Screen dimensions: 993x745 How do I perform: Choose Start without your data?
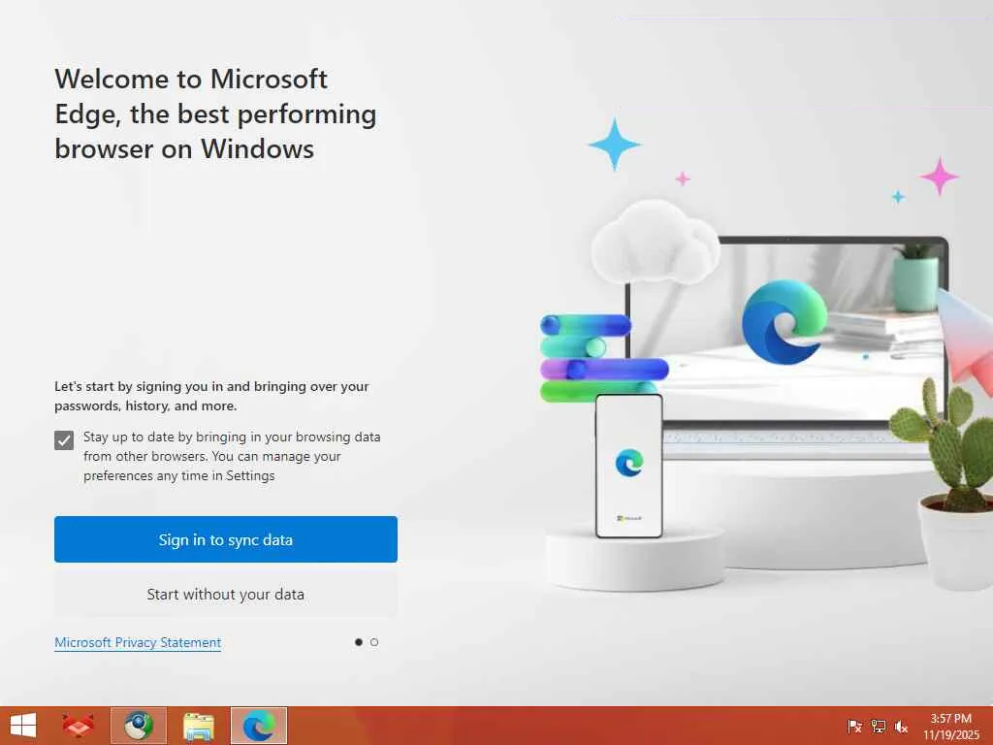point(225,595)
